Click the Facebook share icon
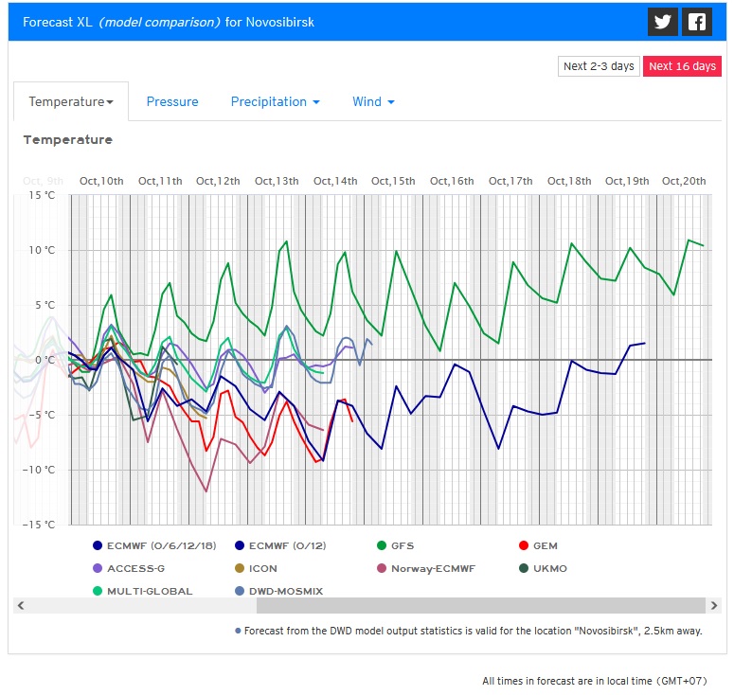This screenshot has height=695, width=734. (697, 22)
